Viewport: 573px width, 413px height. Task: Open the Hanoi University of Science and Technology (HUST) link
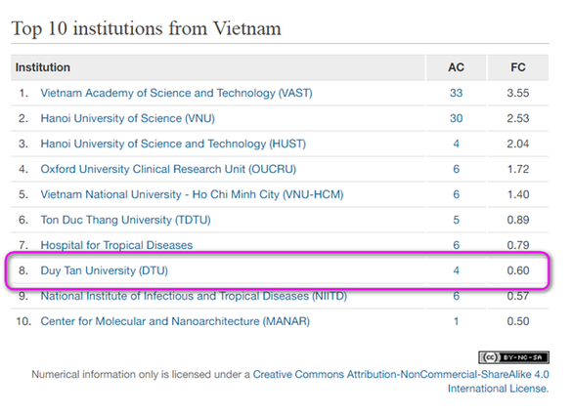173,144
